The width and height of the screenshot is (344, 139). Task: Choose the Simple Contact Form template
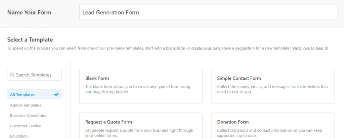tap(273, 86)
